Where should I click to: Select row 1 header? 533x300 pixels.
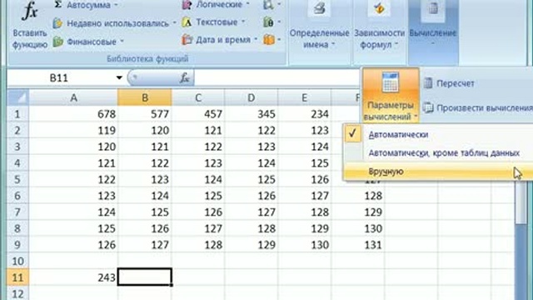click(17, 114)
